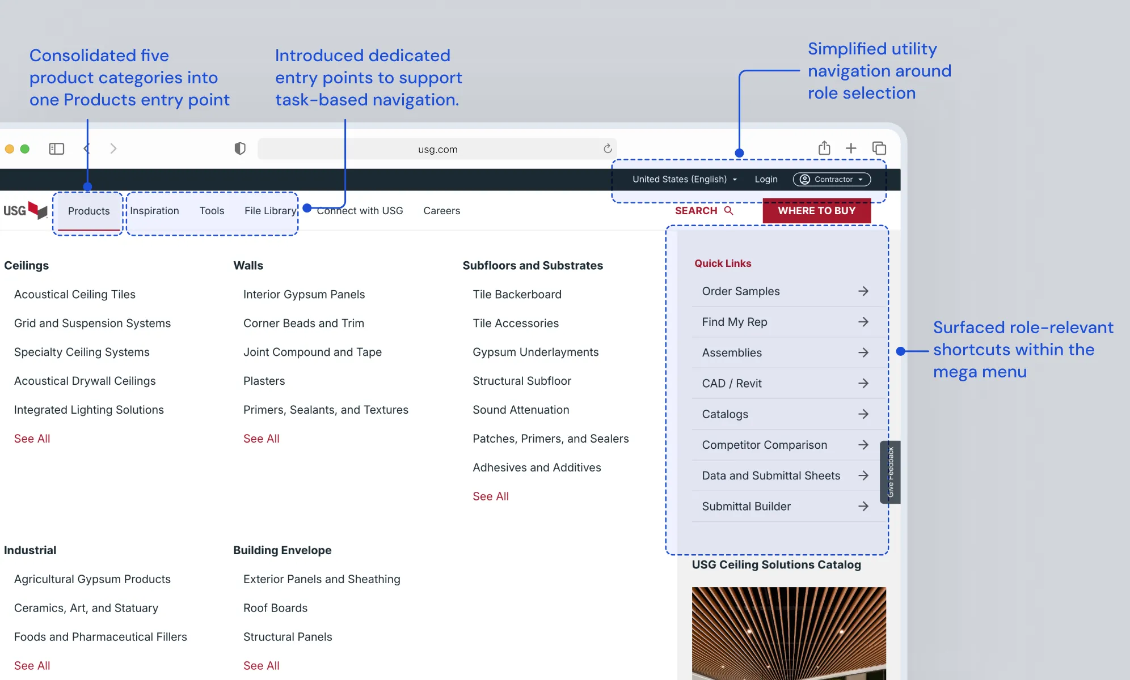Toggle the browser sidebar icon

(57, 148)
